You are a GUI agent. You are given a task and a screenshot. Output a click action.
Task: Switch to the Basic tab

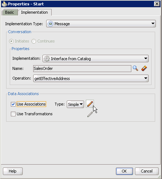pos(10,12)
